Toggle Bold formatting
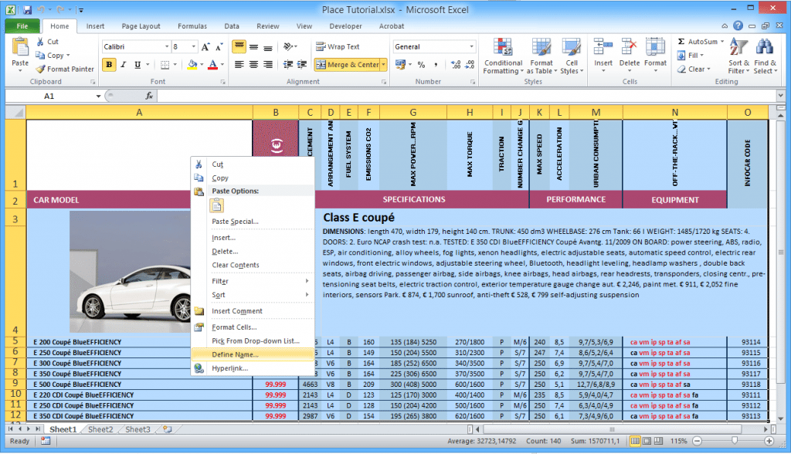The image size is (791, 454). click(109, 64)
